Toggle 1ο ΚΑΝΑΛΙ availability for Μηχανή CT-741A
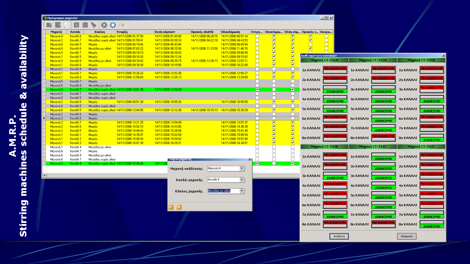The image size is (470, 264). tap(335, 70)
